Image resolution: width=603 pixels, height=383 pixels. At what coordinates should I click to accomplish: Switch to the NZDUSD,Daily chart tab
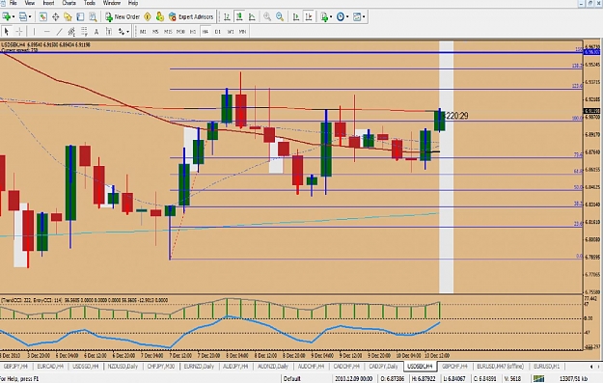pyautogui.click(x=123, y=367)
